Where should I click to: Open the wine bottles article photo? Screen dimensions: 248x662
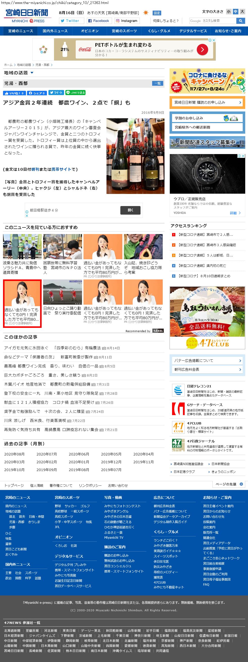point(135,156)
